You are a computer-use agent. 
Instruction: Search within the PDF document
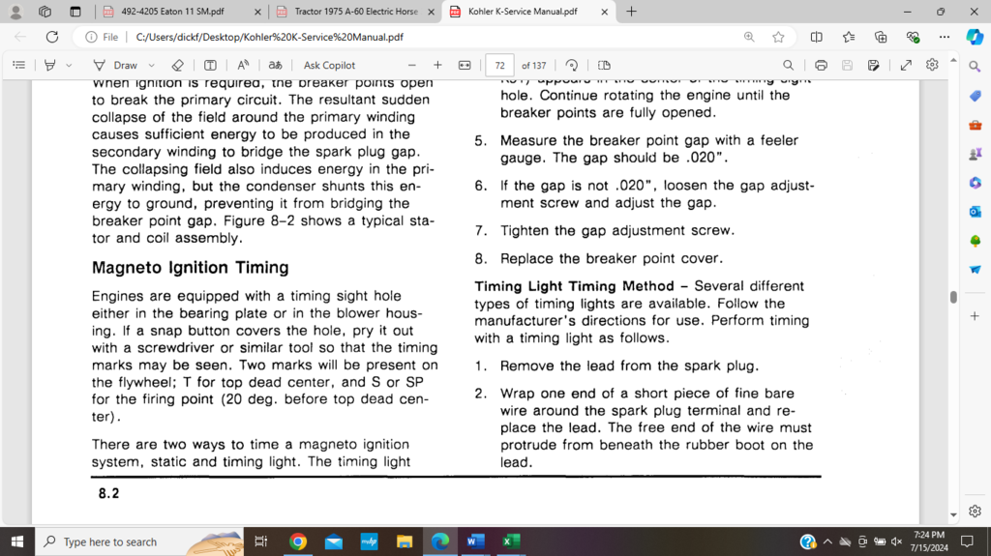(788, 65)
